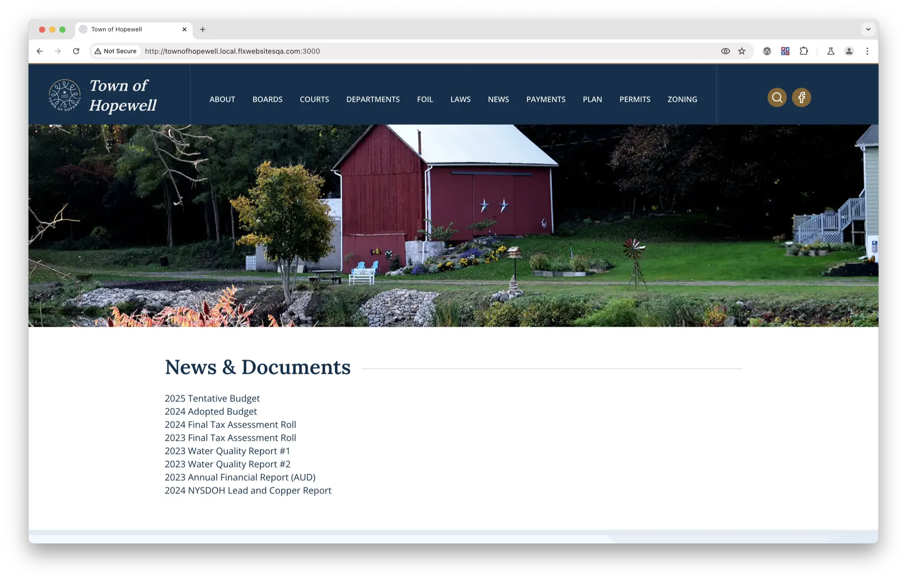Open the WordPress extension icon
The height and width of the screenshot is (581, 907).
coord(767,51)
